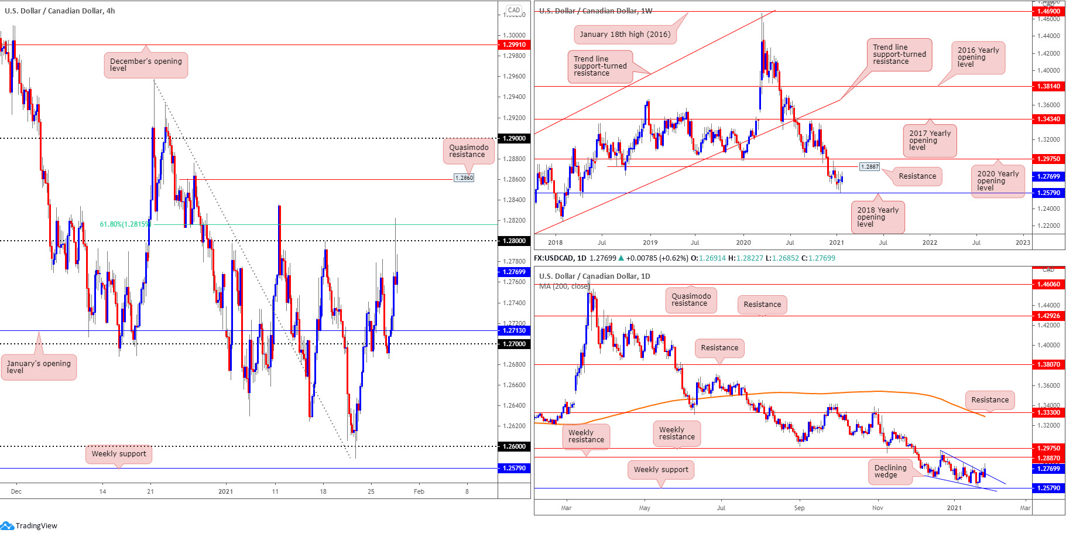
Task: Click the Weekly support callout on daily chart
Action: pos(661,470)
